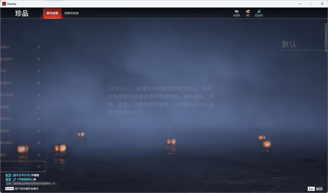Screen dimensions: 328x193
Task: Select the locked 扶桑劫 chat frame
Action: point(23,47)
